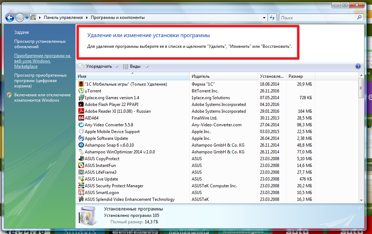Click the Apple Mobile Device Support icon
Image resolution: width=372 pixels, height=234 pixels.
pos(81,131)
